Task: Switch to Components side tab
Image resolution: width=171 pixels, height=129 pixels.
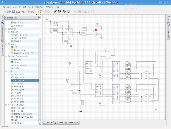Action: point(2,33)
